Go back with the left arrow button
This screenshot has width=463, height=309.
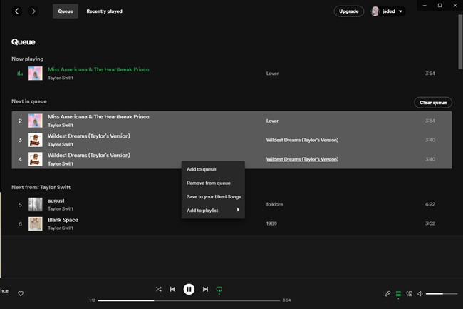[x=17, y=11]
